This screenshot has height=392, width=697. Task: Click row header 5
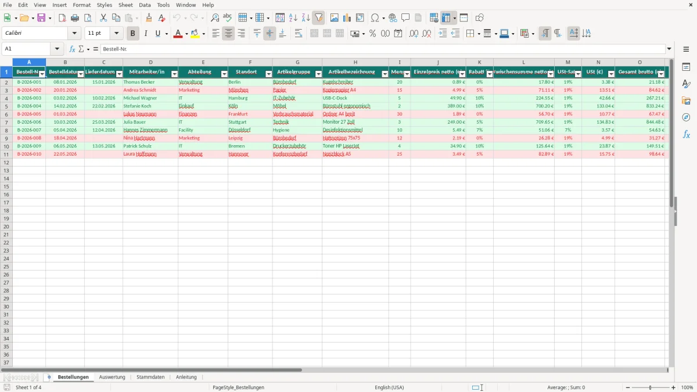point(6,106)
